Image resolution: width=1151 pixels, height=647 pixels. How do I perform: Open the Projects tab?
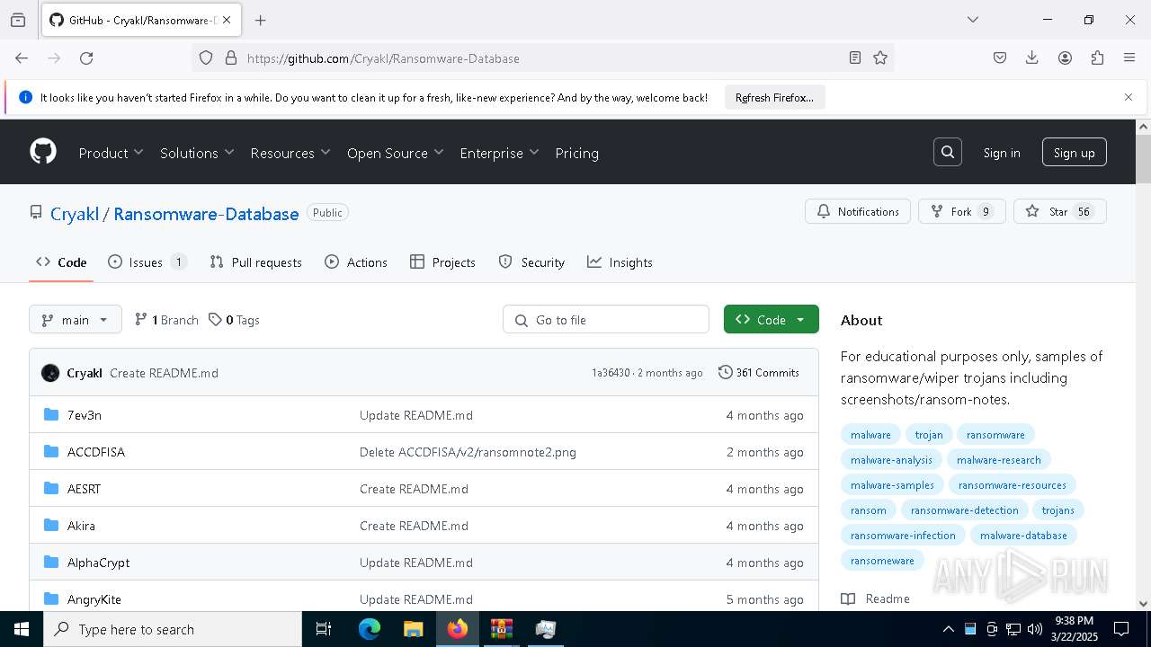[x=442, y=262]
